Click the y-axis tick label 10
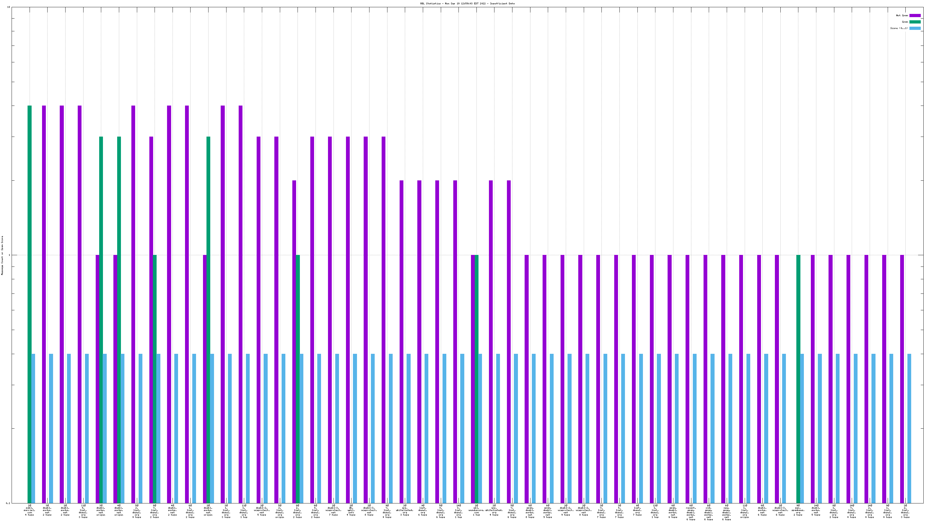928x522 pixels. pyautogui.click(x=9, y=7)
